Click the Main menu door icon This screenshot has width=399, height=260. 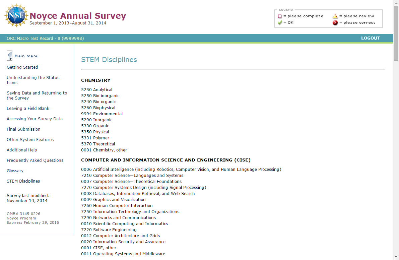[10, 55]
